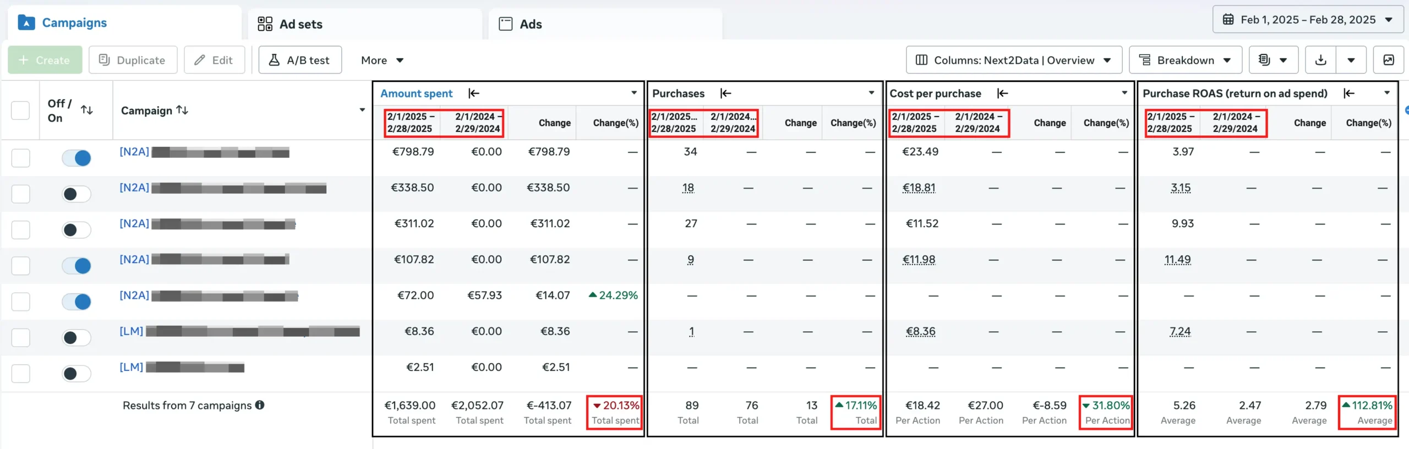Click the A/B test button
Viewport: 1409px width, 449px height.
pyautogui.click(x=300, y=60)
